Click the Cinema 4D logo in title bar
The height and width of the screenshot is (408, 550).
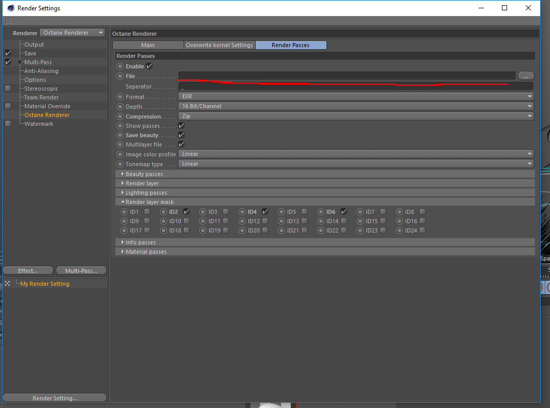11,8
